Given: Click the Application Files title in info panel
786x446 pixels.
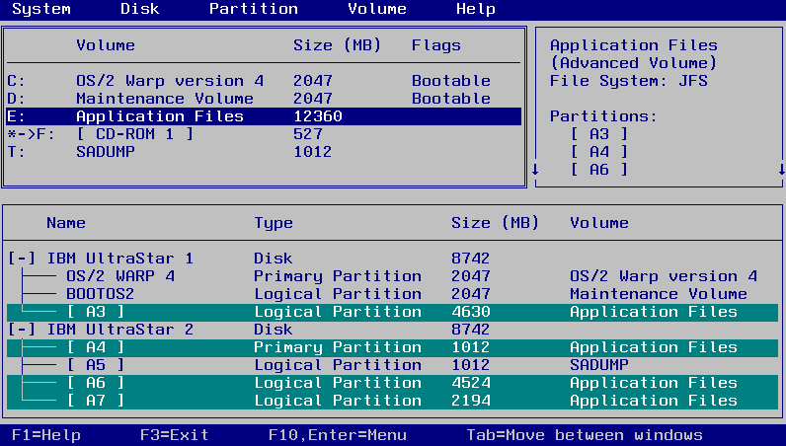Looking at the screenshot, I should click(634, 45).
